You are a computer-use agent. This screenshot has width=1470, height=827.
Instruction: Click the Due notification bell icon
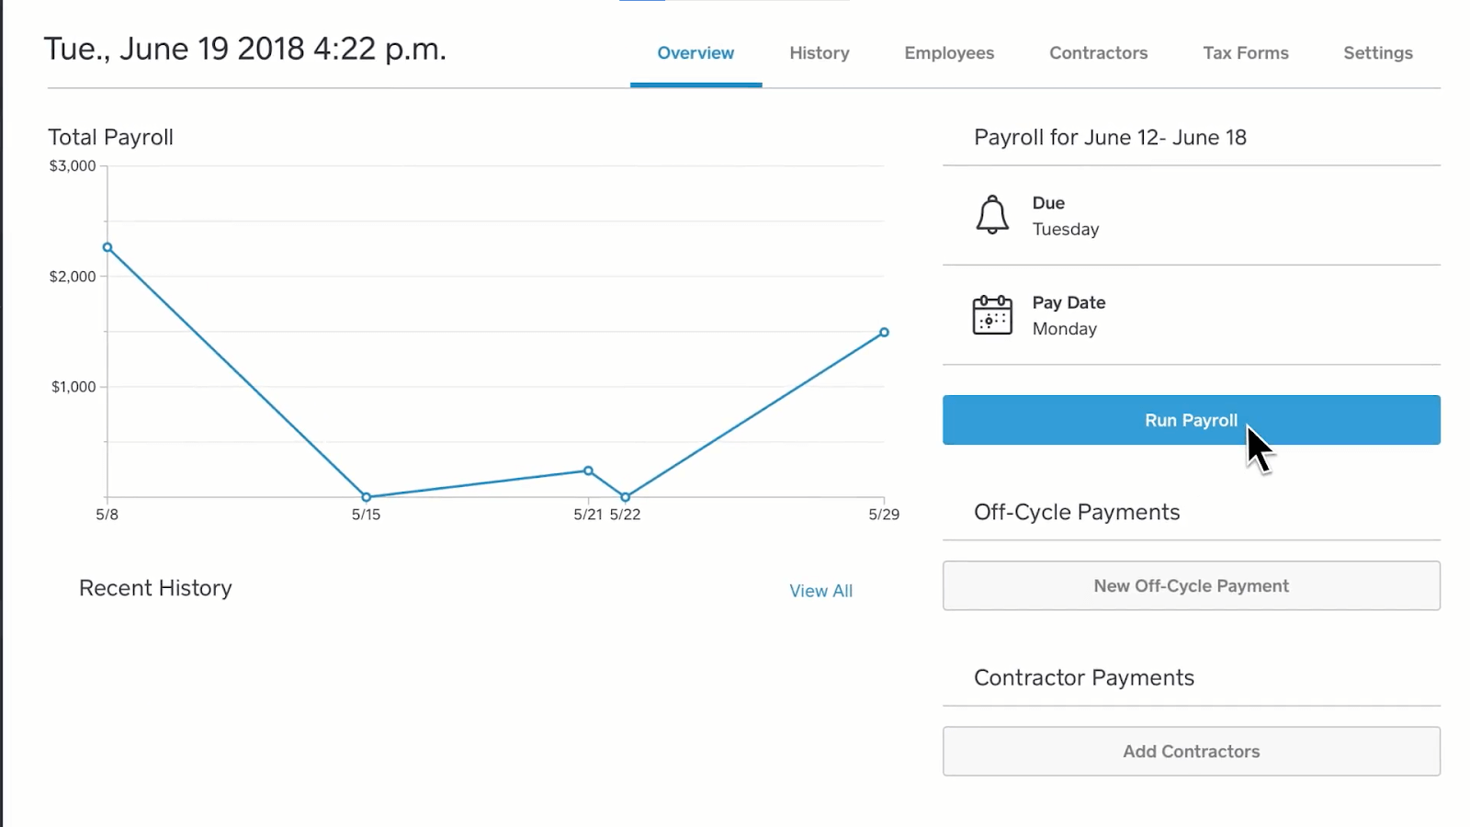click(x=992, y=215)
